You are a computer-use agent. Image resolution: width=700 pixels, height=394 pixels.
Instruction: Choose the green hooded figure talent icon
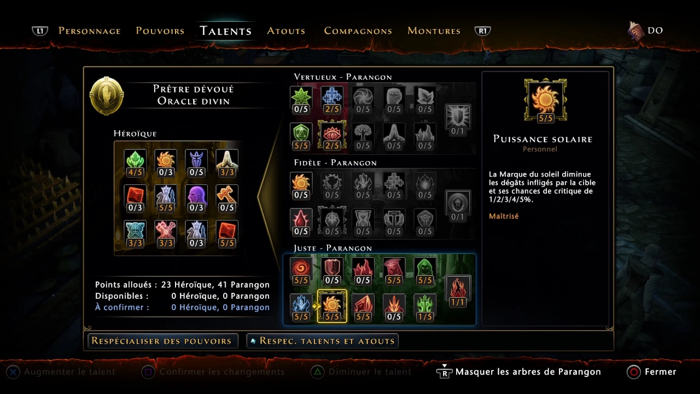tap(425, 270)
